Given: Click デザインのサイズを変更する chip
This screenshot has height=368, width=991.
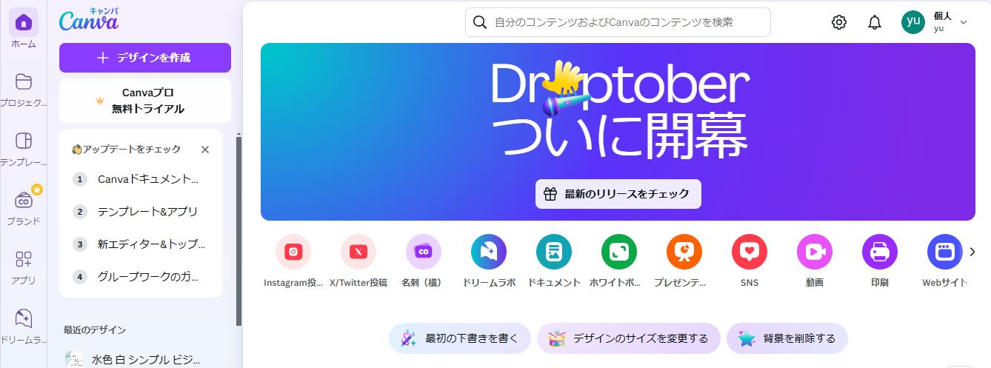Looking at the screenshot, I should coord(629,338).
